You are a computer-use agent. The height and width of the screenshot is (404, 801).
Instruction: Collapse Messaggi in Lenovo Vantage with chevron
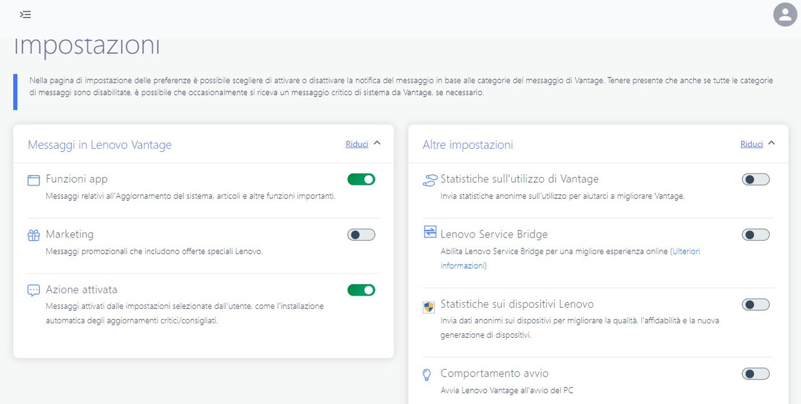click(377, 143)
